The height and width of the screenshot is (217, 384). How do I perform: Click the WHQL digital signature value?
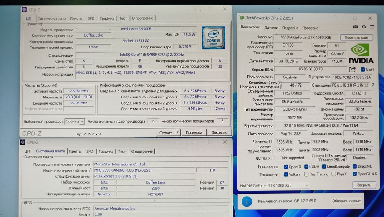[358, 133]
